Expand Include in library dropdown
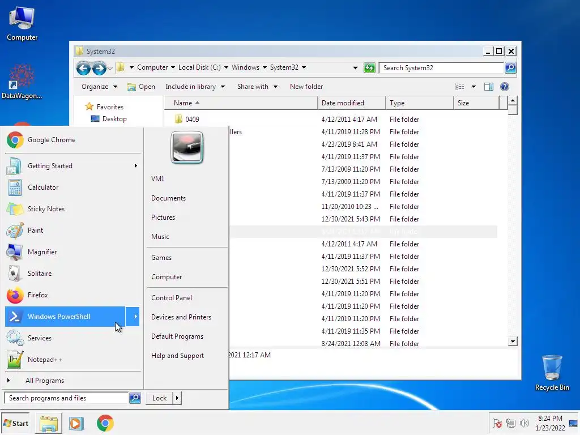This screenshot has height=435, width=580. [195, 87]
